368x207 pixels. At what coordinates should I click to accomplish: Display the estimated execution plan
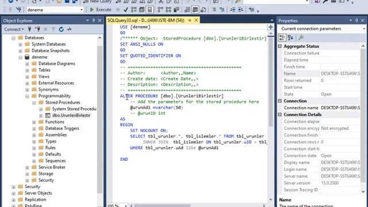134,10
